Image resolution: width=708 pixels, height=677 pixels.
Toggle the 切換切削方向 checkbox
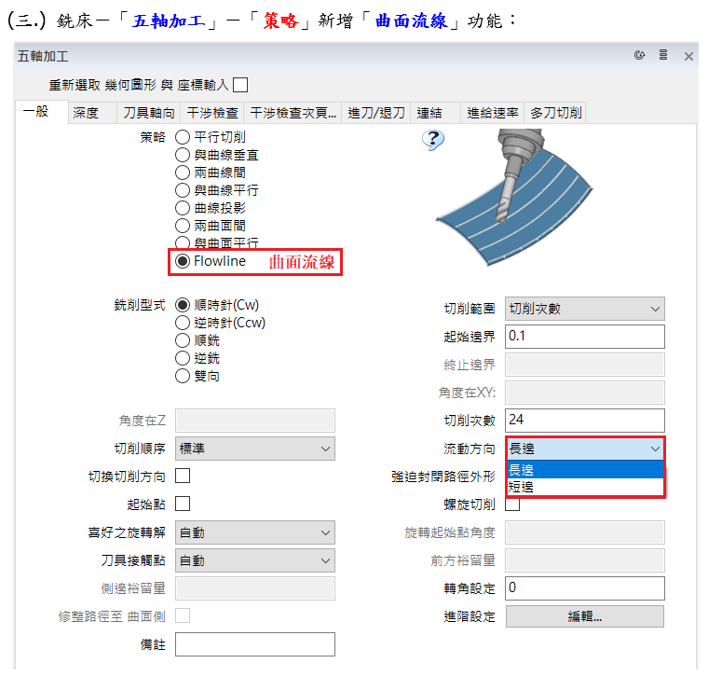(x=183, y=477)
